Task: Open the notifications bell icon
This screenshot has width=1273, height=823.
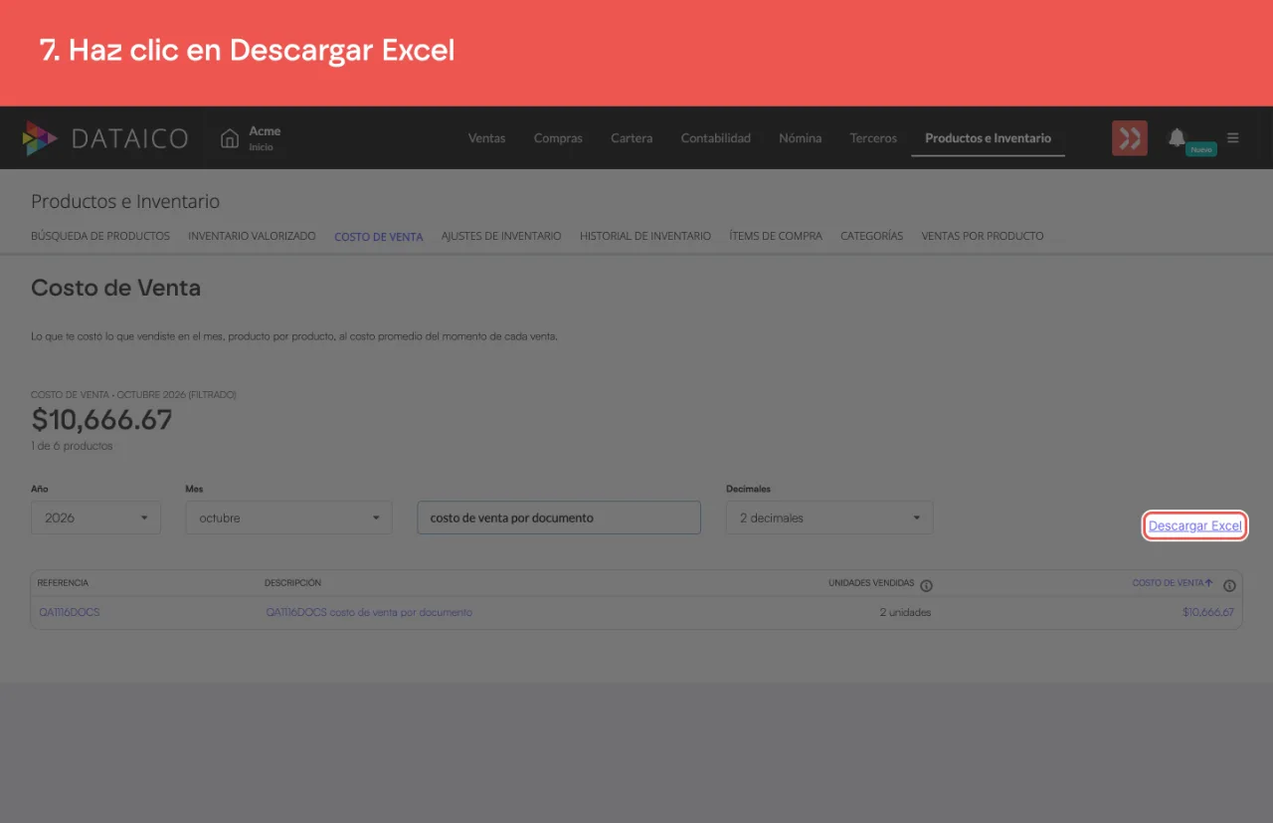Action: 1177,137
